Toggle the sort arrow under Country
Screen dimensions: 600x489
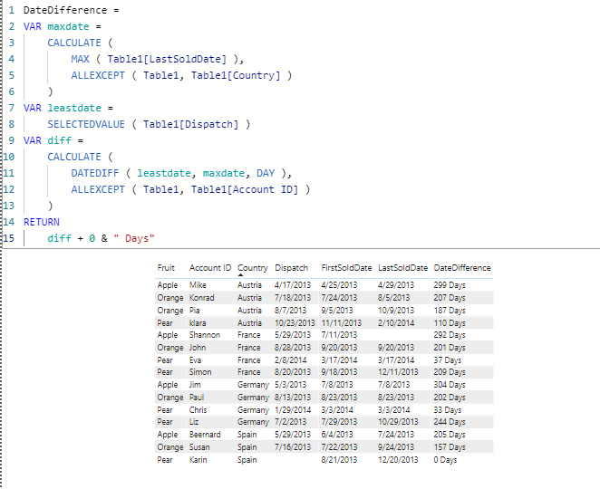pyautogui.click(x=240, y=275)
